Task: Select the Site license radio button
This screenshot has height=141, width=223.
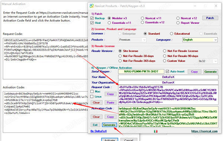Action: [120, 51]
